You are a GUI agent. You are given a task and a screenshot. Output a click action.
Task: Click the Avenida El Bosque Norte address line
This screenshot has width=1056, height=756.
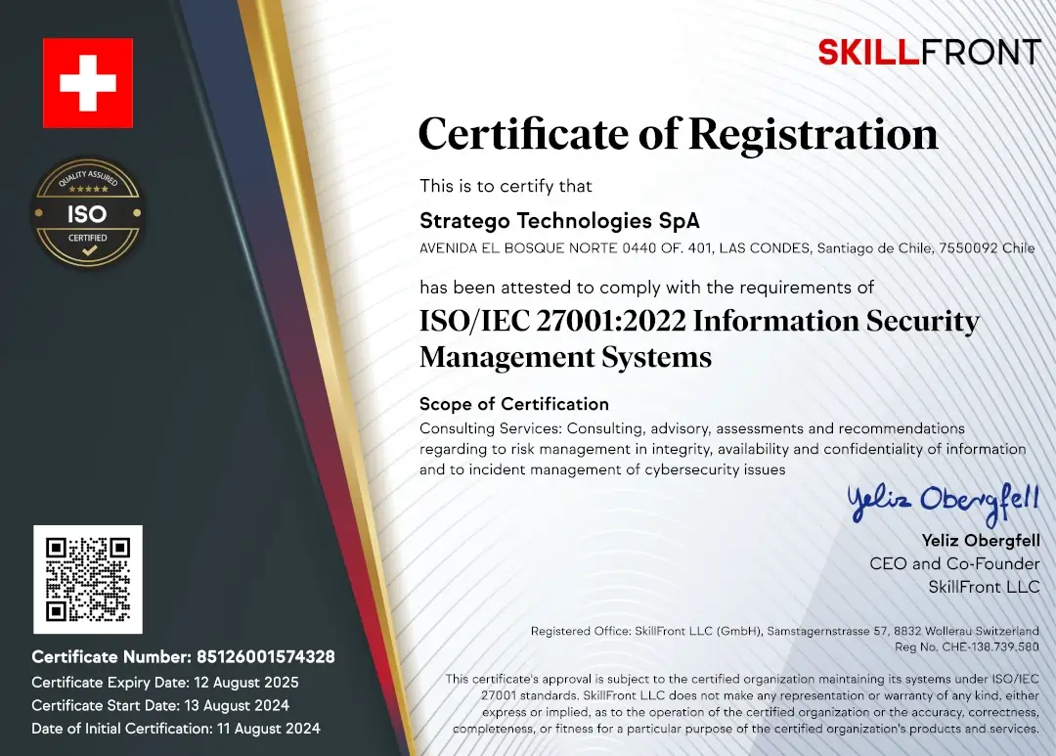click(x=727, y=248)
